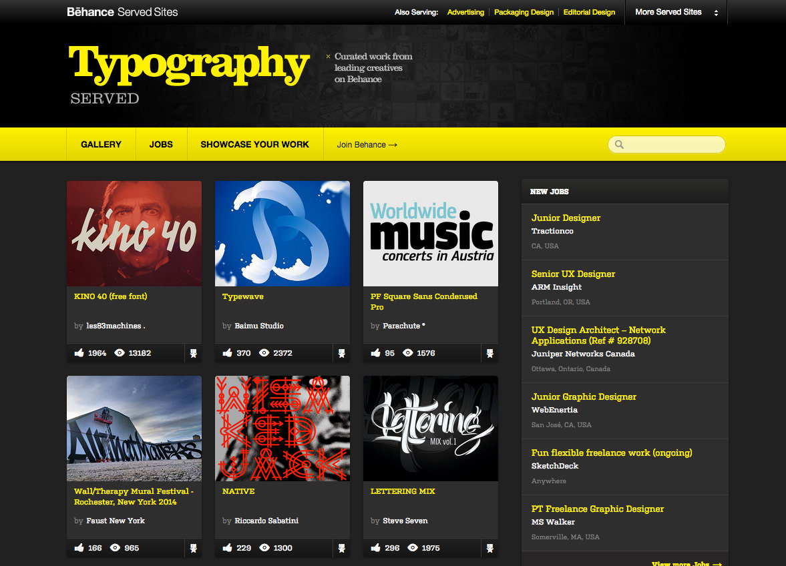786x566 pixels.
Task: Click the Behance Served Sites logo
Action: coord(122,12)
